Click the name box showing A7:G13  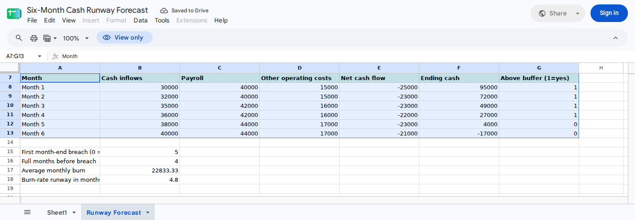tap(19, 56)
